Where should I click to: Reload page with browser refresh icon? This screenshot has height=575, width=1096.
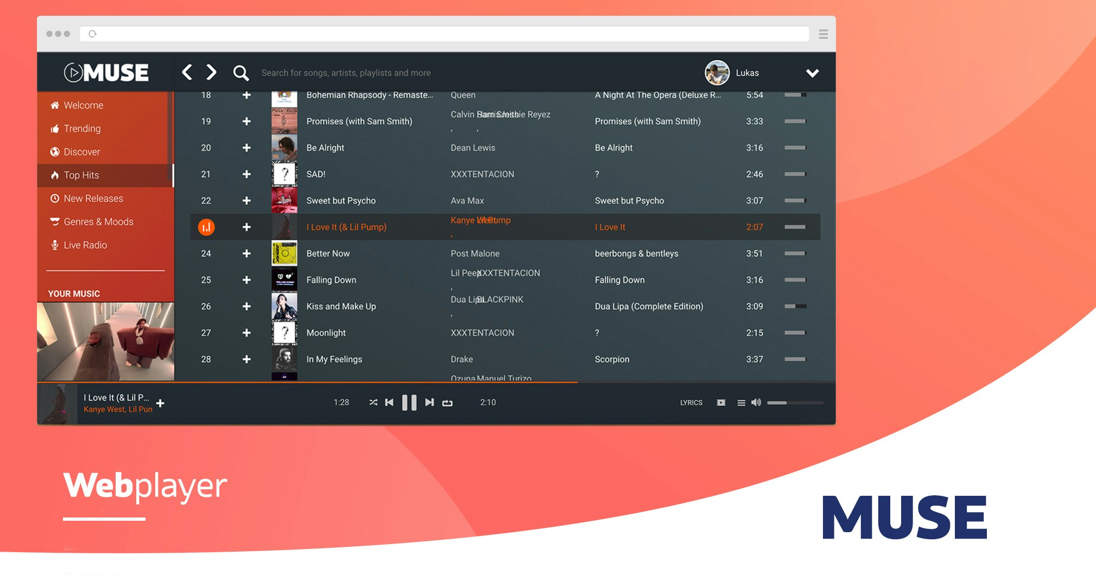[92, 34]
